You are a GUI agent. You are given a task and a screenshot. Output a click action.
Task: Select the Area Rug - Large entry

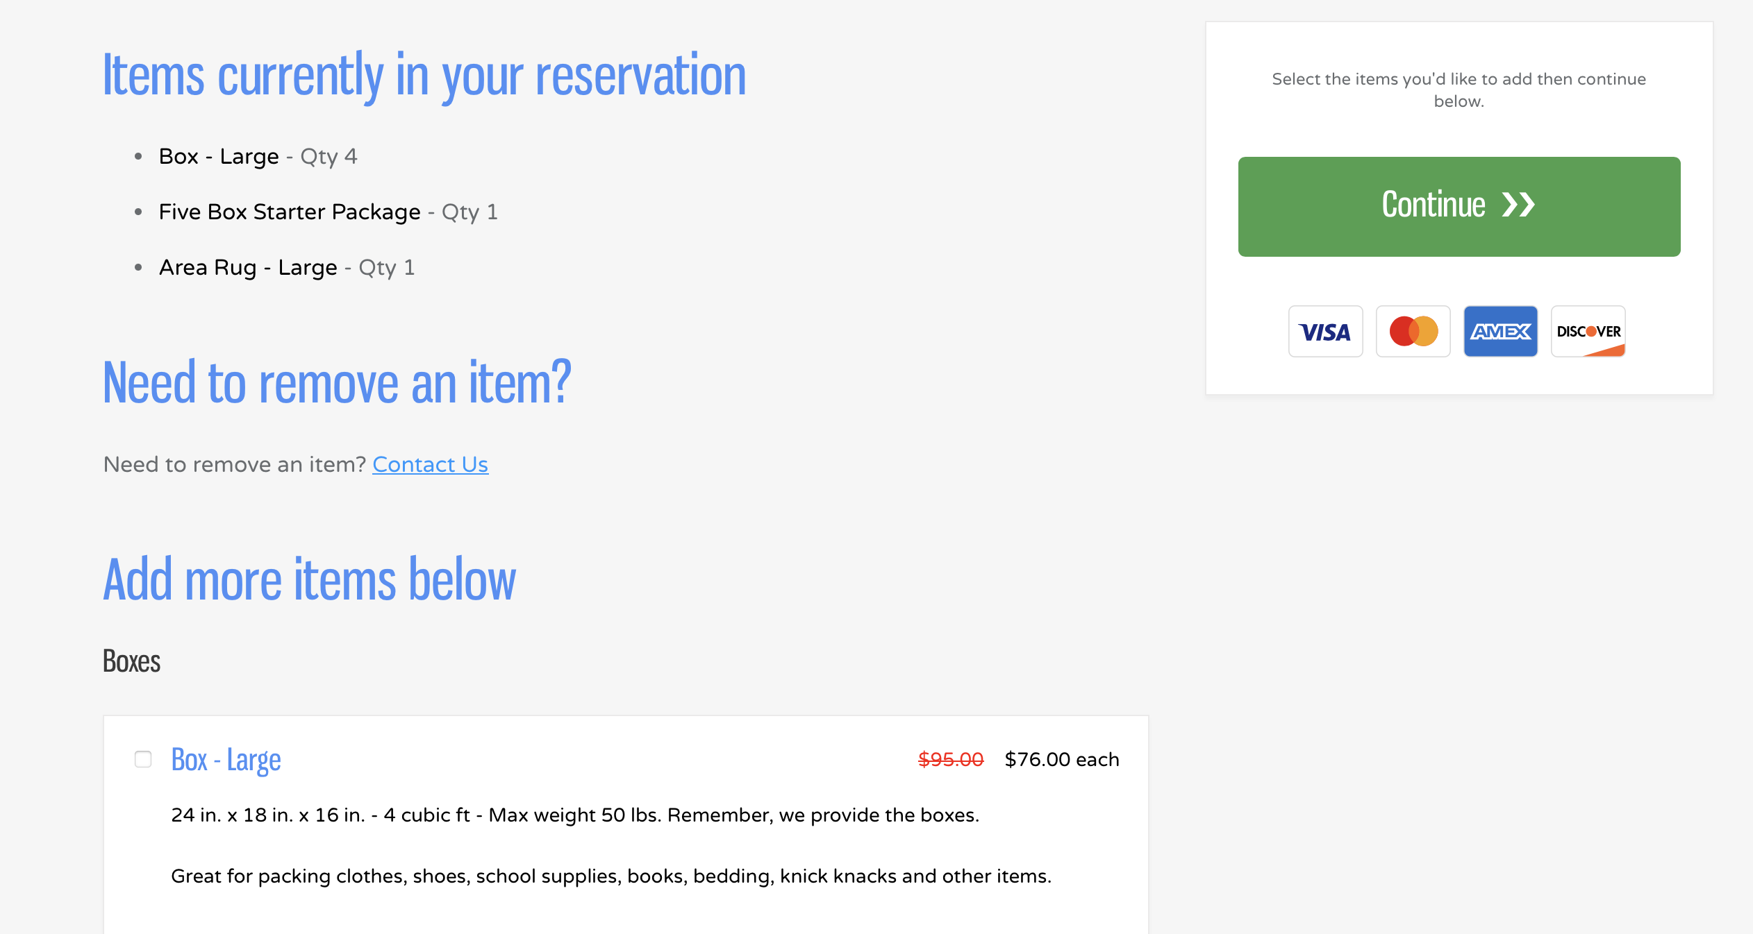point(287,267)
